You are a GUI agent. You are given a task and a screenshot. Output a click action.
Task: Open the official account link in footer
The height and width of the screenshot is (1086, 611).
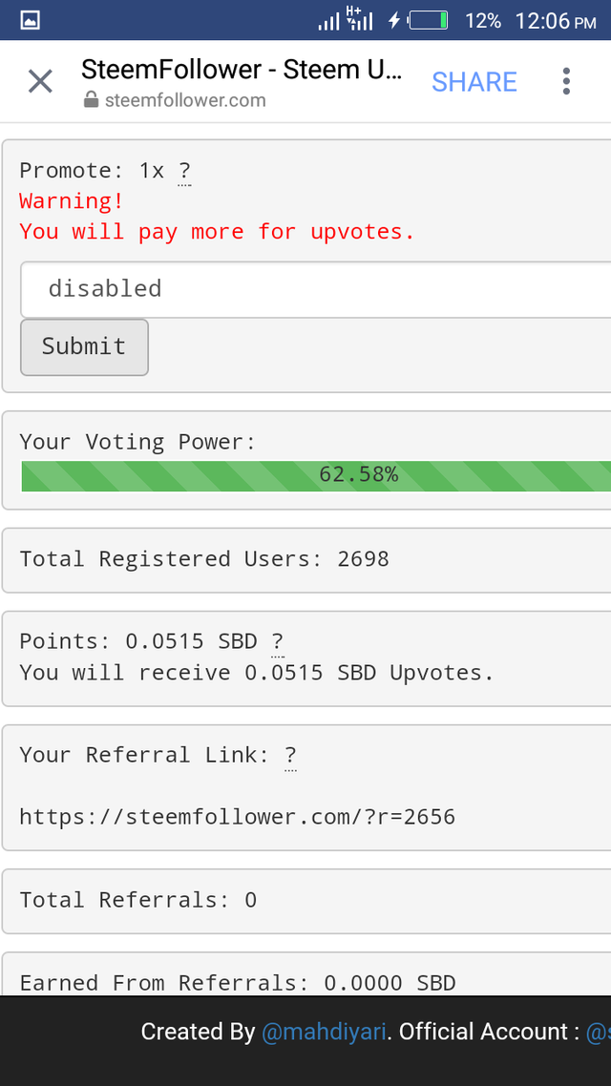599,1032
